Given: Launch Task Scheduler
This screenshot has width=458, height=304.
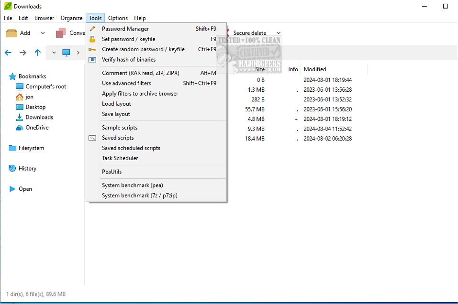Looking at the screenshot, I should coord(156,158).
